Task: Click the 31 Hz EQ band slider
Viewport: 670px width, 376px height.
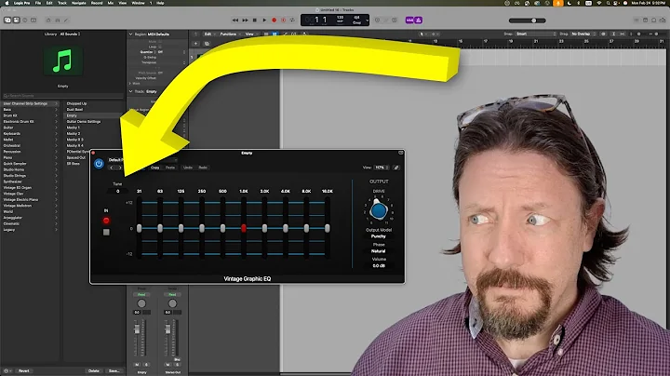Action: pyautogui.click(x=139, y=228)
